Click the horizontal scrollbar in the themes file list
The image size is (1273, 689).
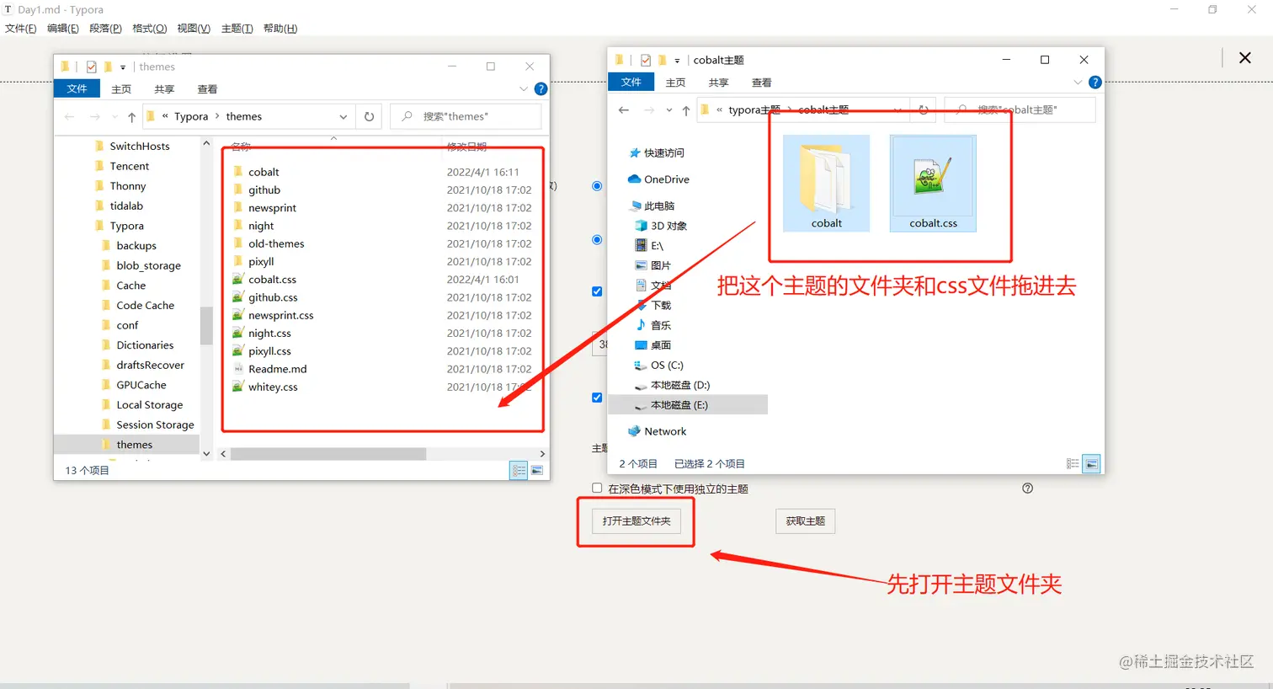[x=328, y=454]
